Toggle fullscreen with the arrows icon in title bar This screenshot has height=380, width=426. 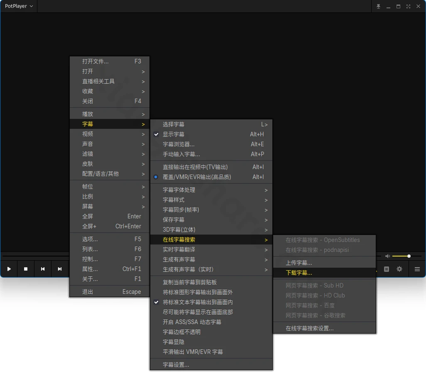tap(408, 6)
